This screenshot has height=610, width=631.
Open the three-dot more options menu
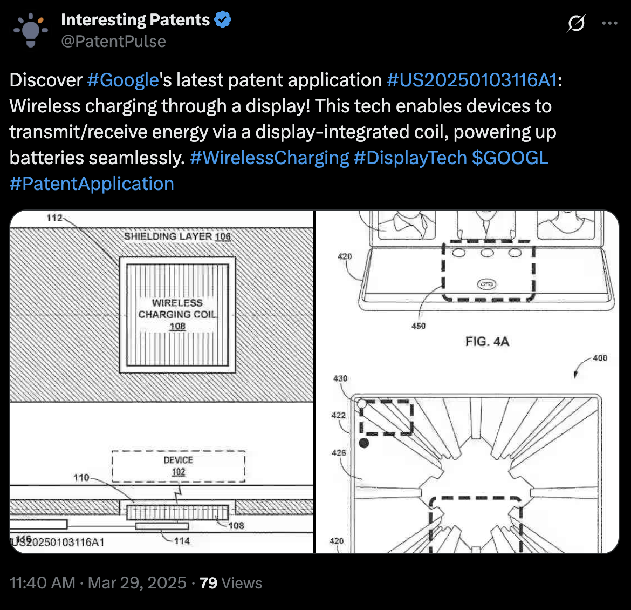pos(609,23)
